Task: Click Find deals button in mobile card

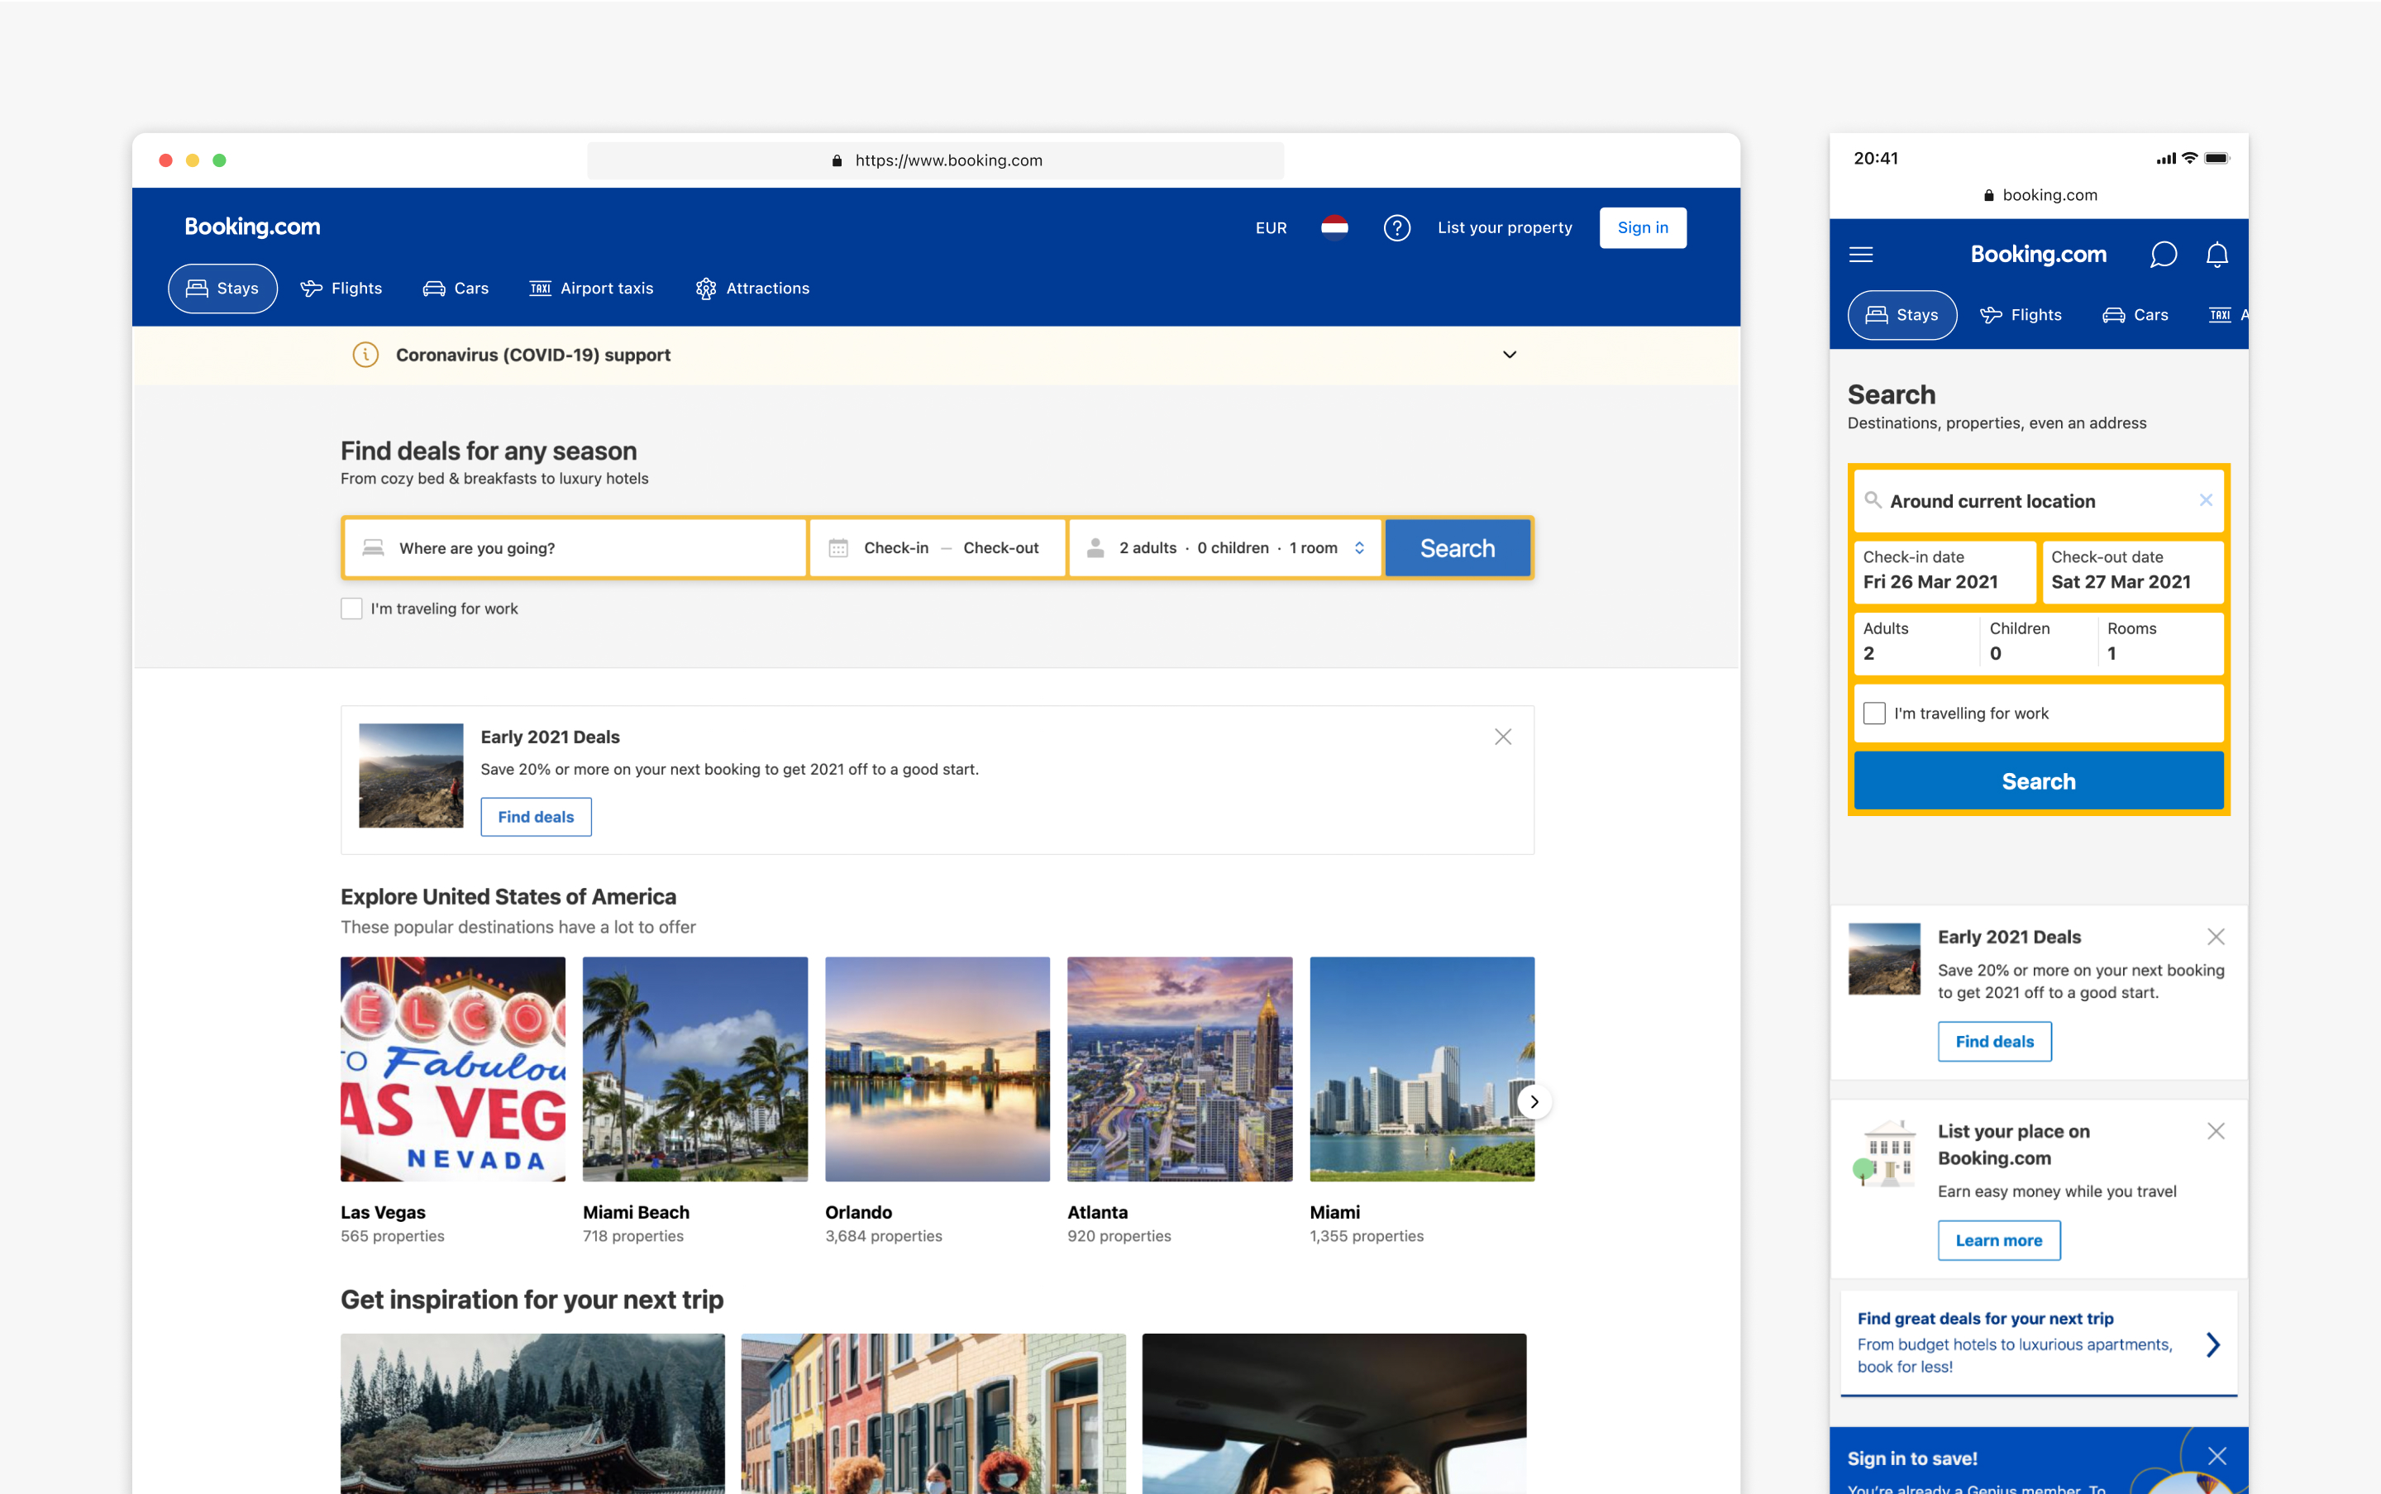Action: click(x=1994, y=1042)
